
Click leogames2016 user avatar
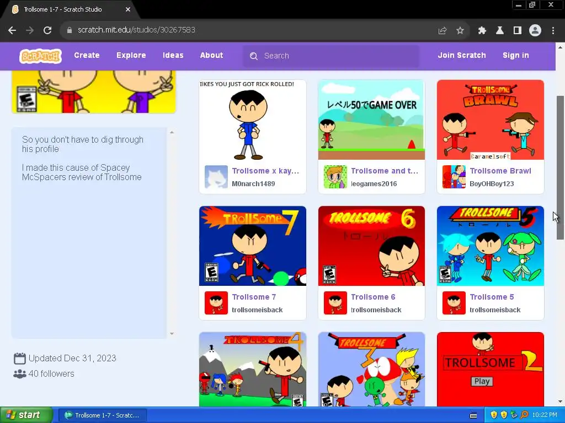pos(335,177)
